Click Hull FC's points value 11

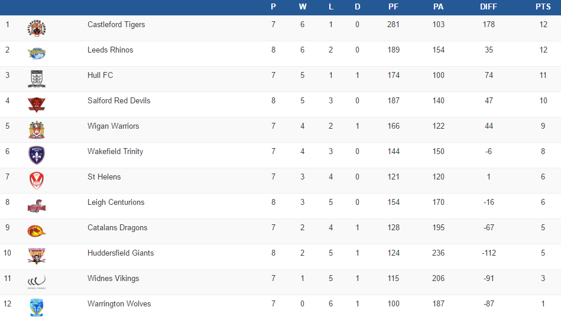point(543,76)
